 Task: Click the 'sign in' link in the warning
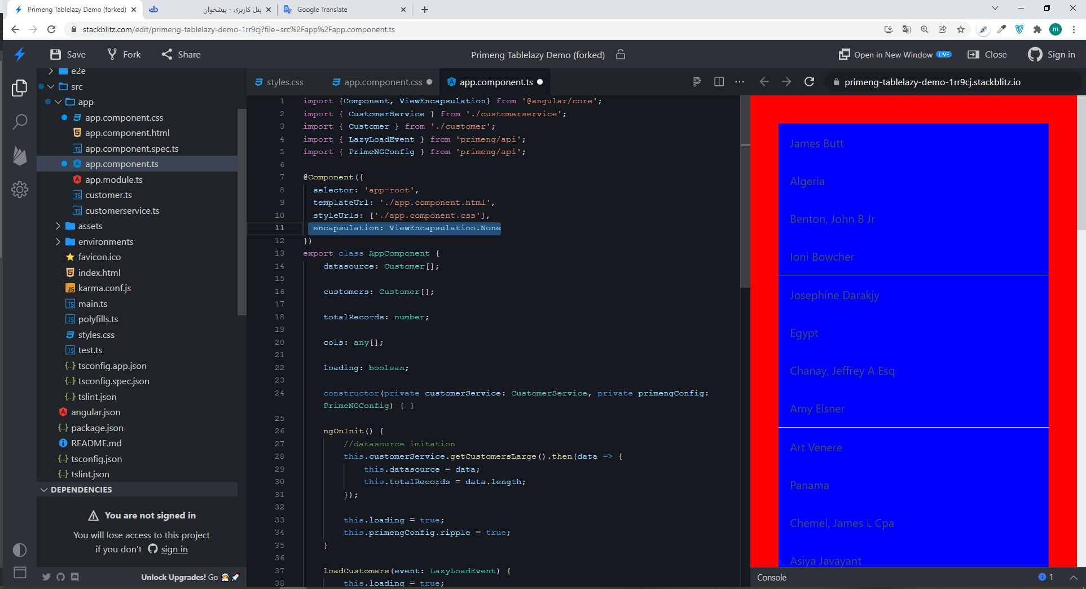[174, 549]
